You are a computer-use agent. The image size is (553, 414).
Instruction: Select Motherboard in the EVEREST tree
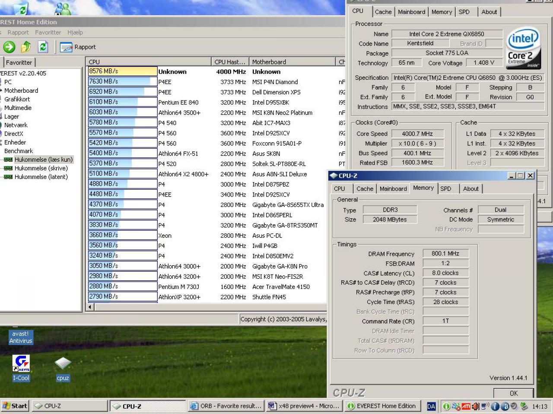[x=21, y=91]
